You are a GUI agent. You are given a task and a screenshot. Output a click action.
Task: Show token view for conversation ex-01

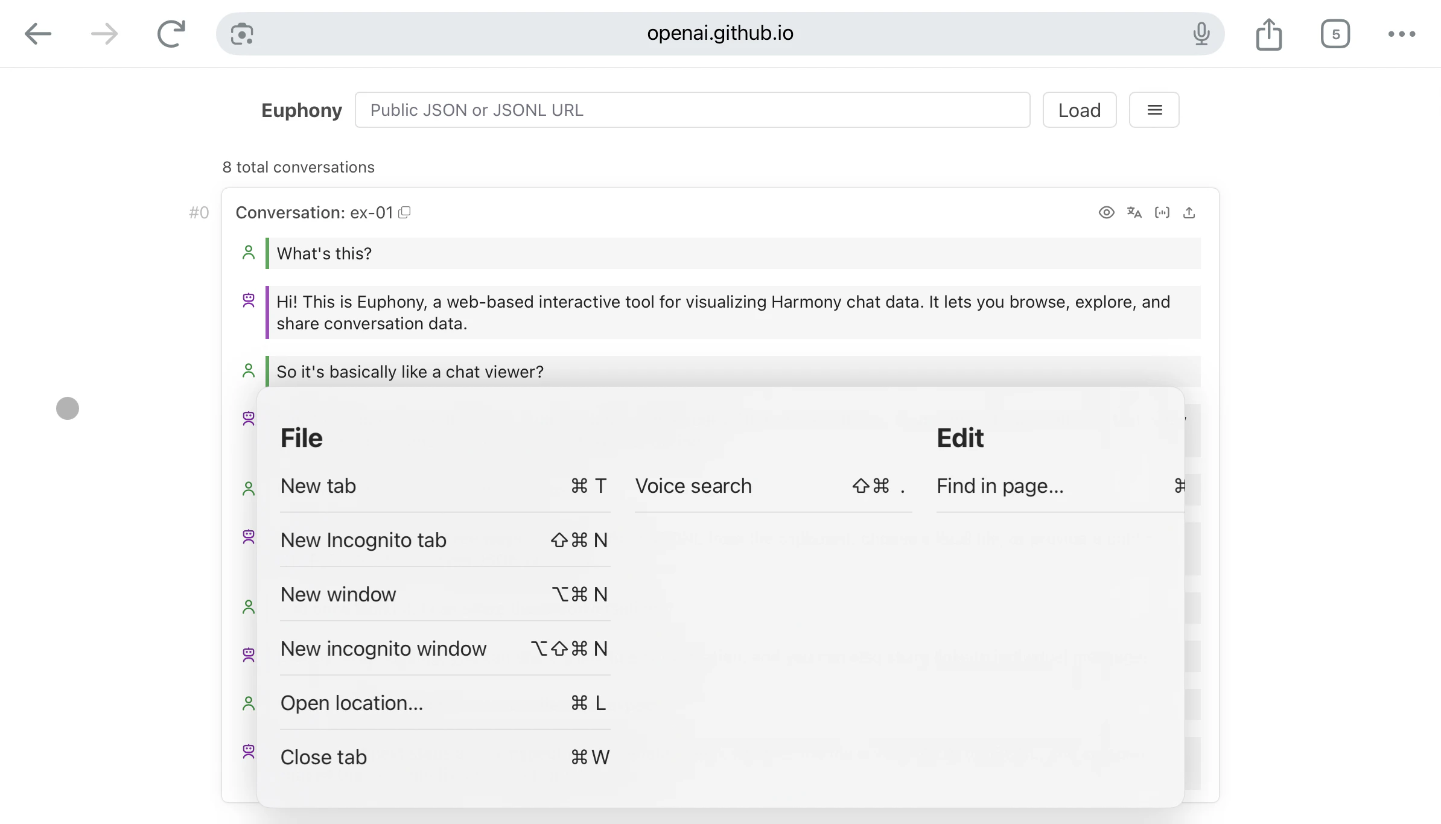coord(1162,212)
